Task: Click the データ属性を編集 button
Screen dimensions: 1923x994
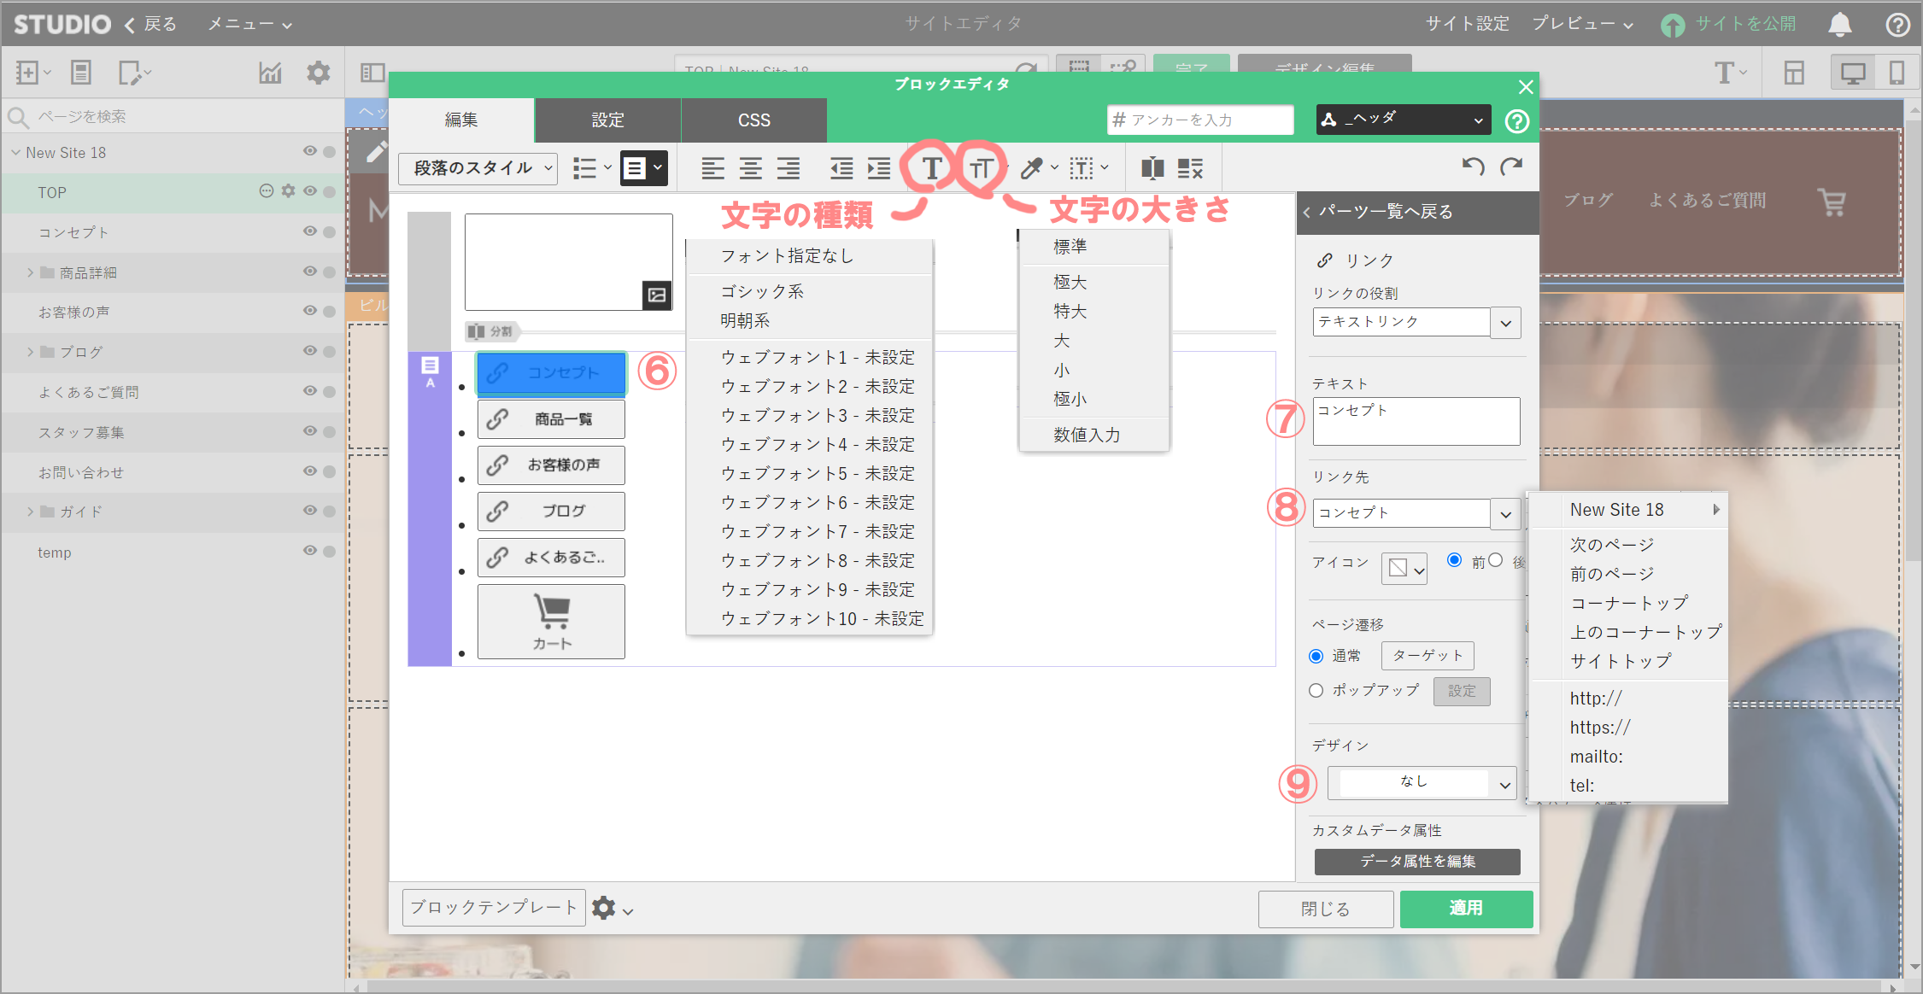Action: point(1417,861)
